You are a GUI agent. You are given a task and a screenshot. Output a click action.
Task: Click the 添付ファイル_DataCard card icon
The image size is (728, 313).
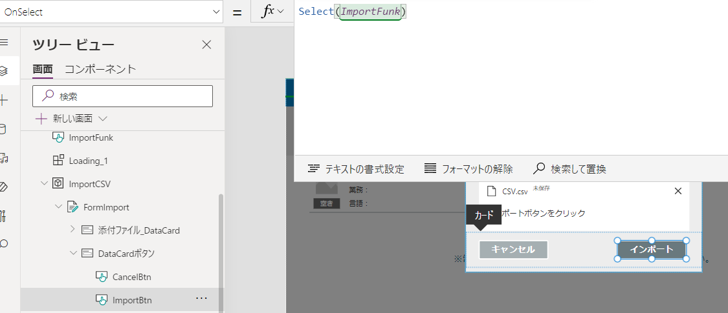[x=87, y=230]
